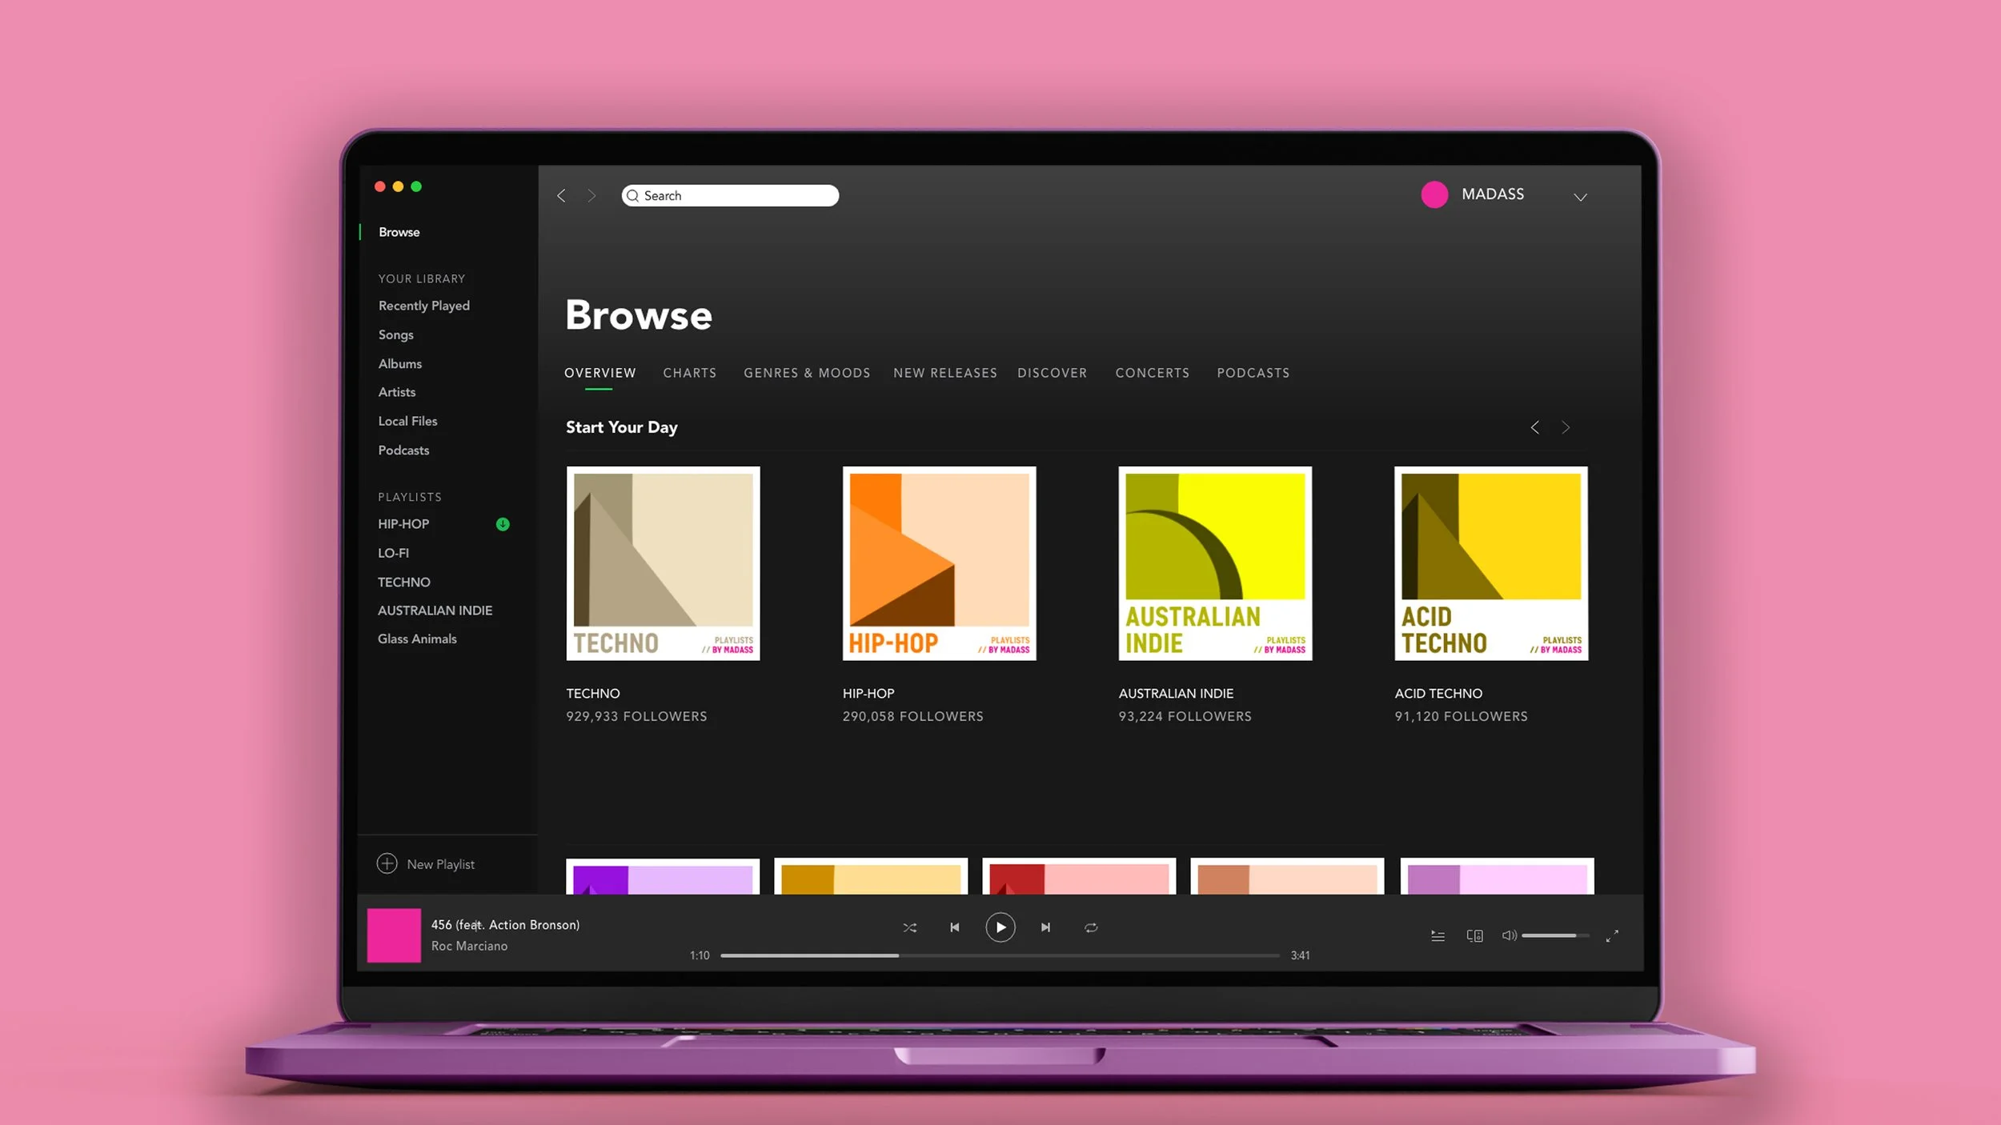The height and width of the screenshot is (1125, 2001).
Task: Click the HIP-HOP title under cover
Action: [x=868, y=694]
